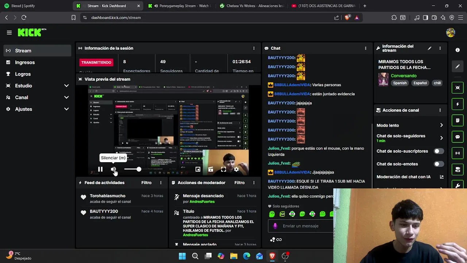Click the Brave Shields lion icon
Image resolution: width=467 pixels, height=263 pixels.
tap(347, 17)
